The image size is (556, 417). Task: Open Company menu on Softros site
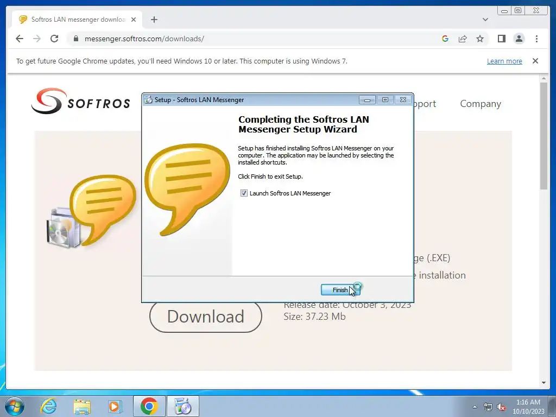[481, 104]
